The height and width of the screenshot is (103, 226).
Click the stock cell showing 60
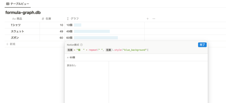[52, 38]
